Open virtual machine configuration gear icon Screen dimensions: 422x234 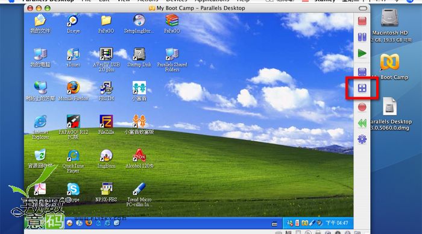click(362, 139)
